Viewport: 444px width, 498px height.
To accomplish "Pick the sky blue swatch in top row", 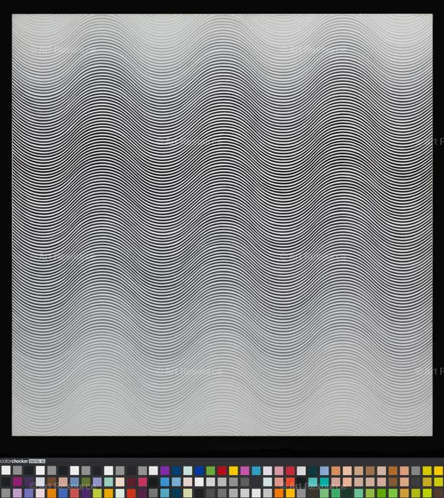I will coord(256,470).
